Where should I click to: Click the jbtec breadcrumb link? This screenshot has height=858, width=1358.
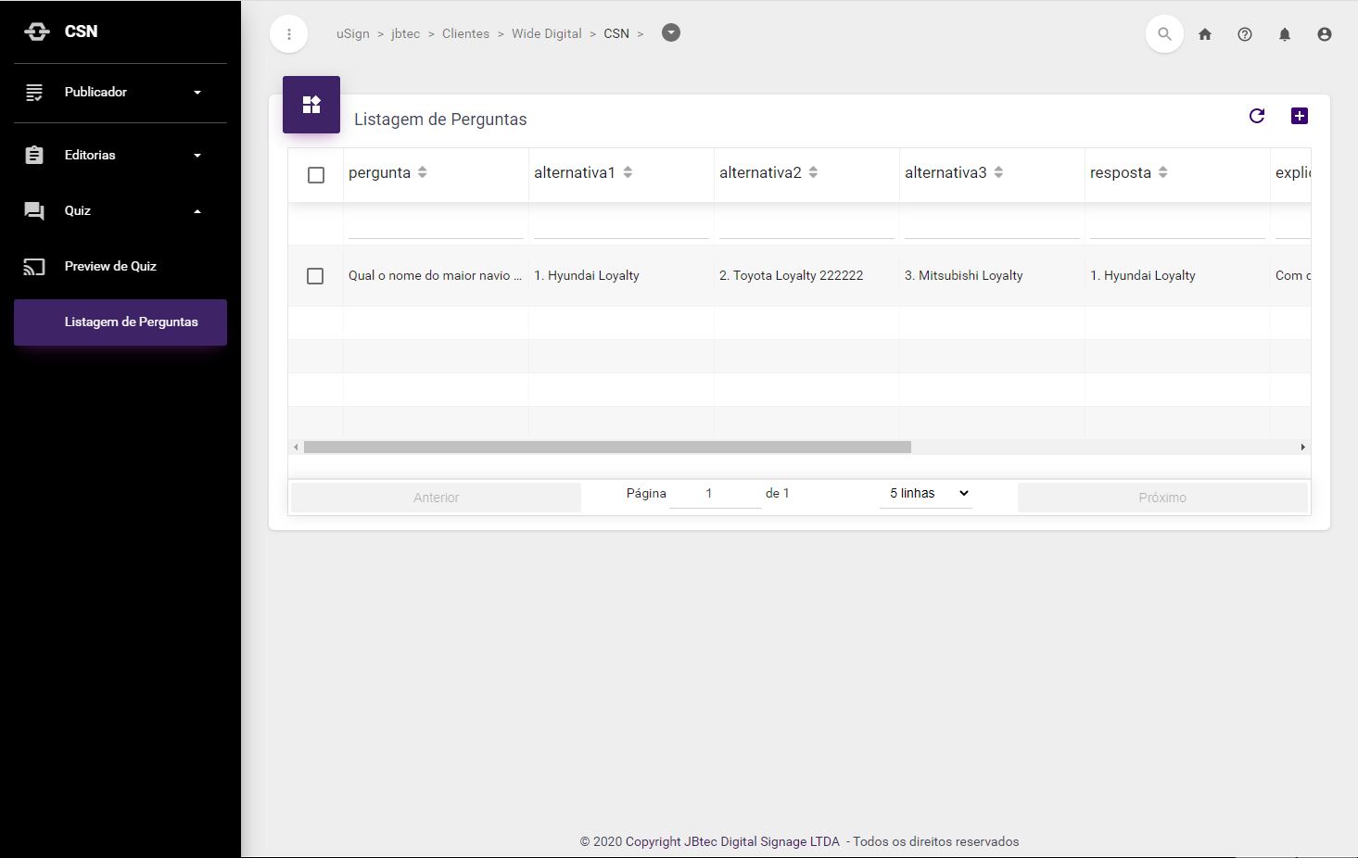(x=405, y=33)
